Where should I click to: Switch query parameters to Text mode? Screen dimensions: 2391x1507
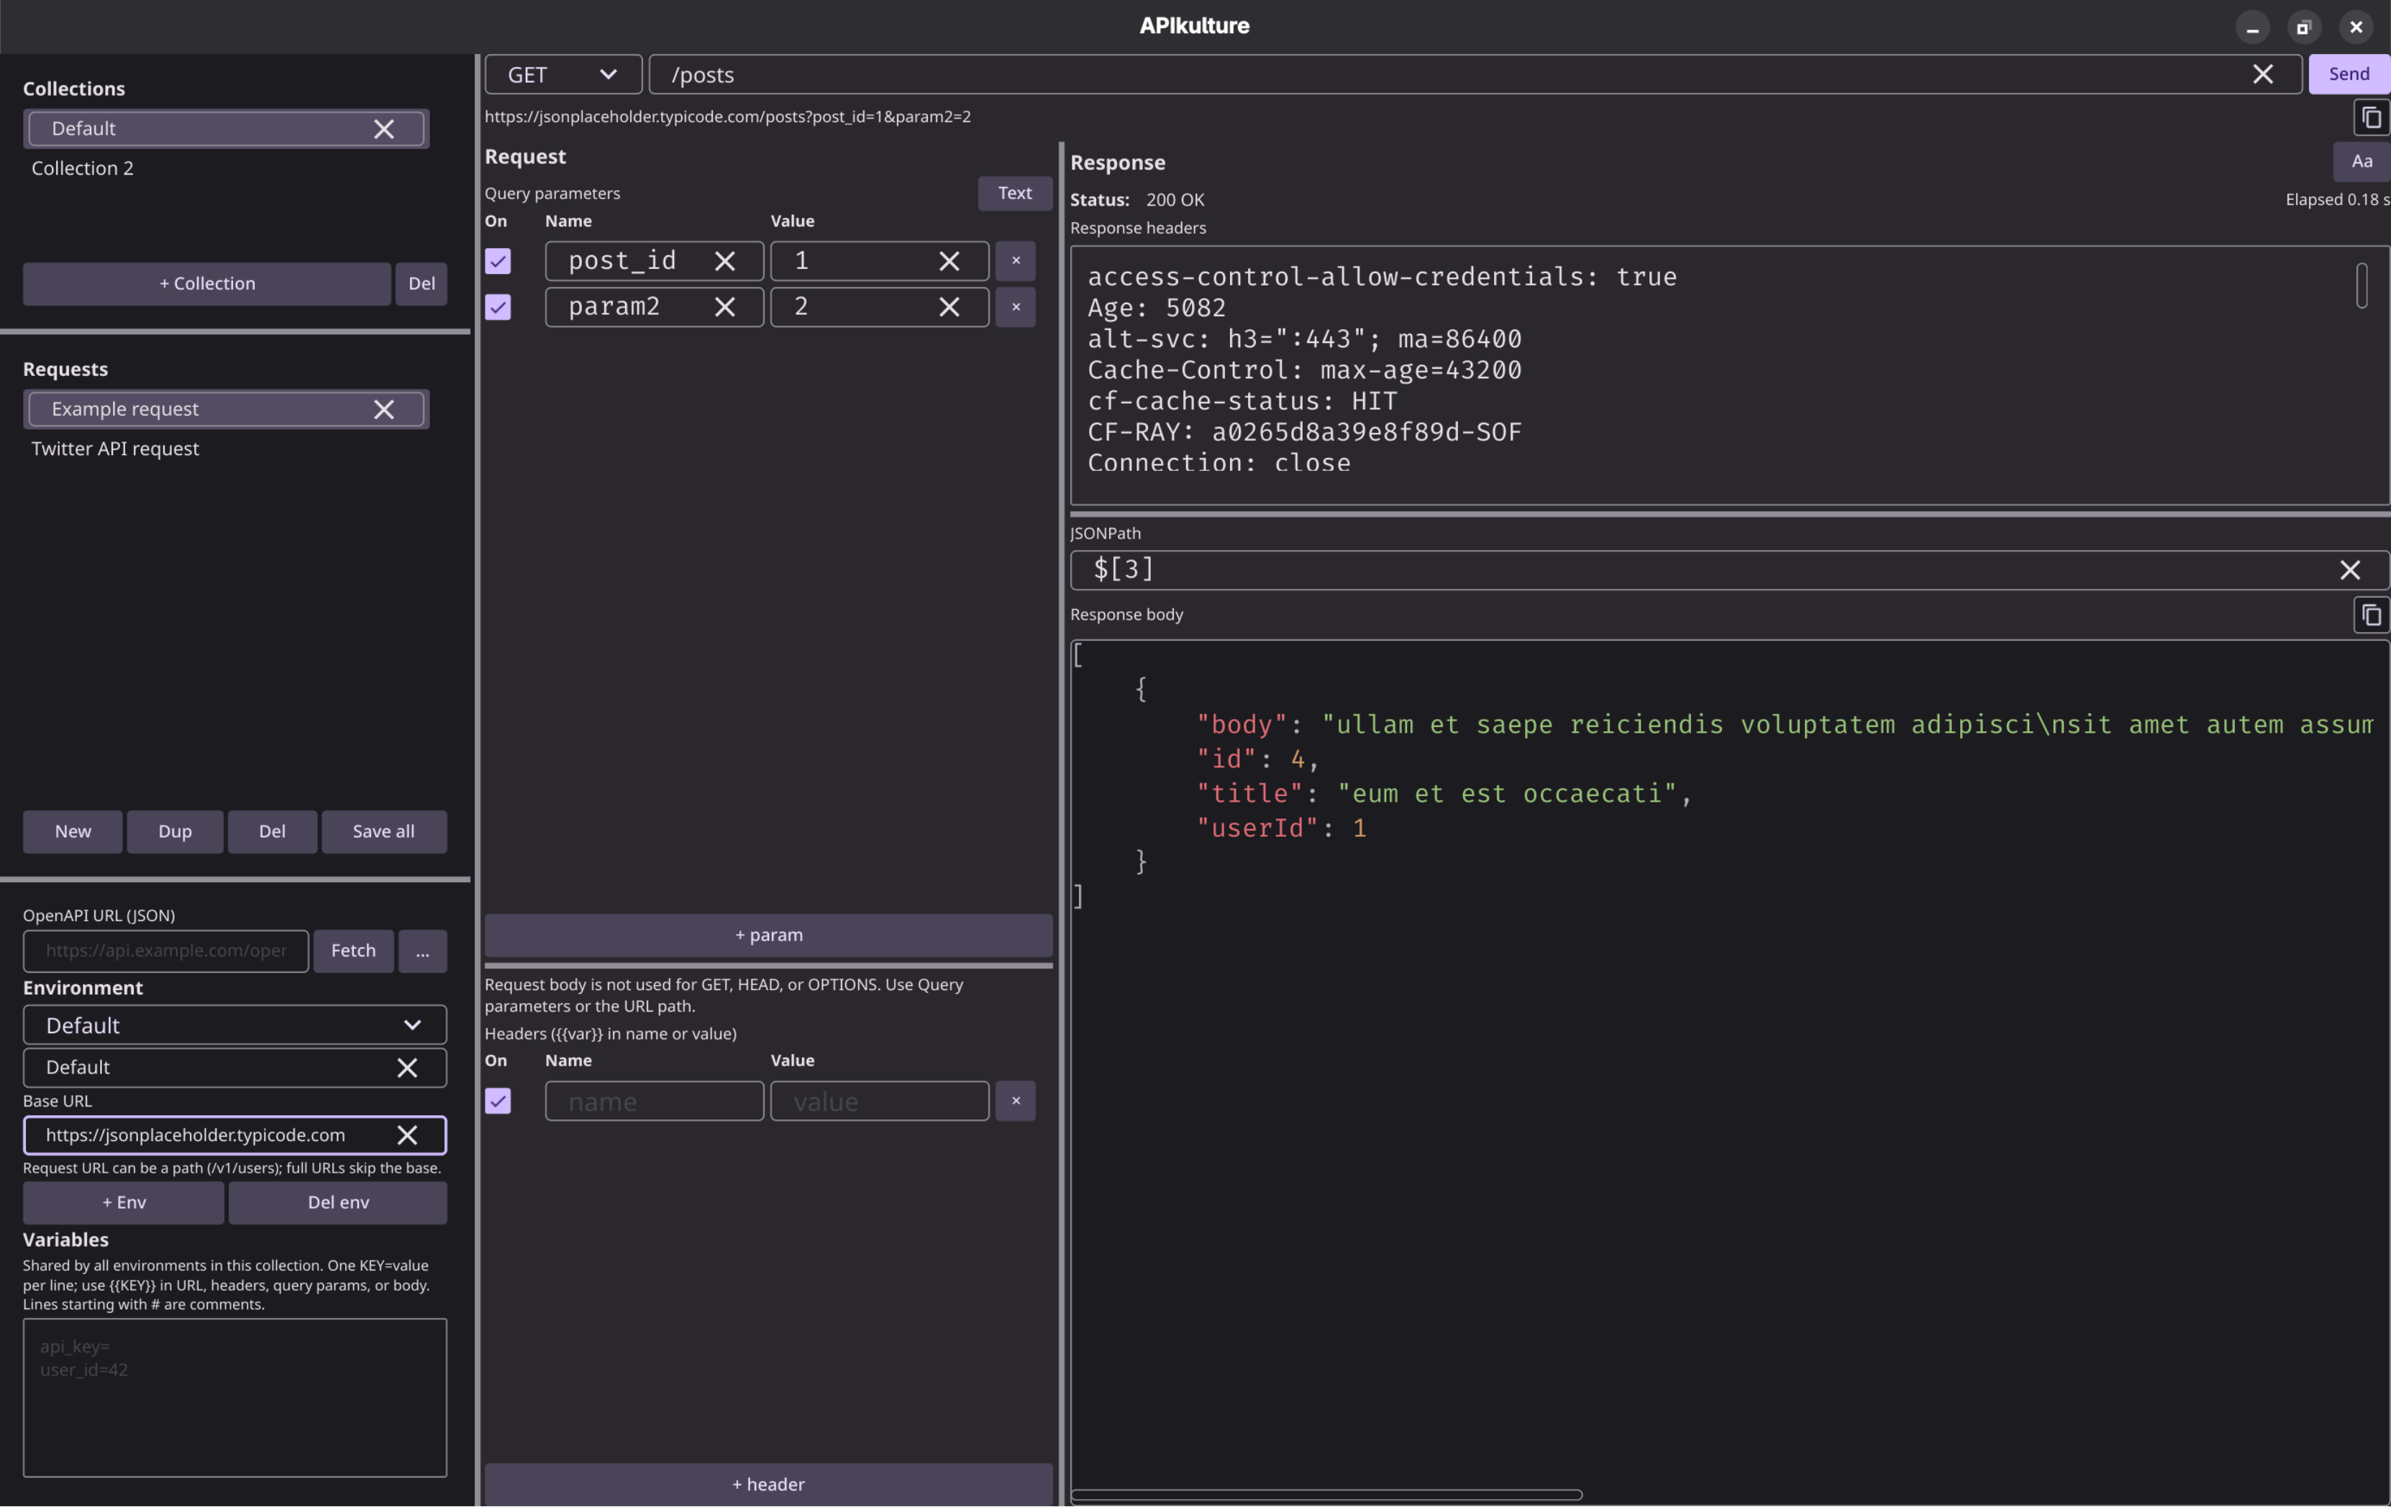[1015, 193]
